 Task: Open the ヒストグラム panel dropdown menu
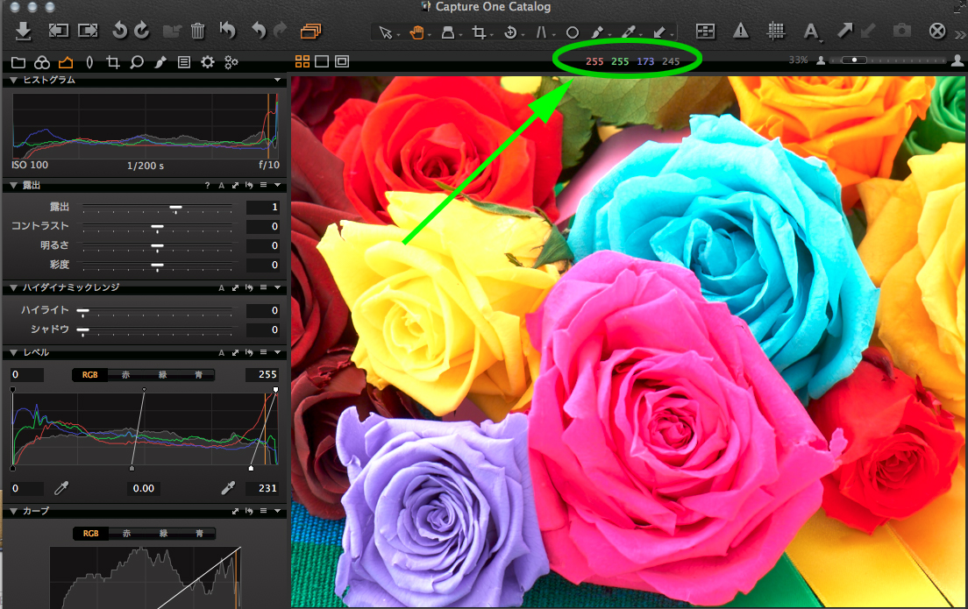(x=278, y=80)
